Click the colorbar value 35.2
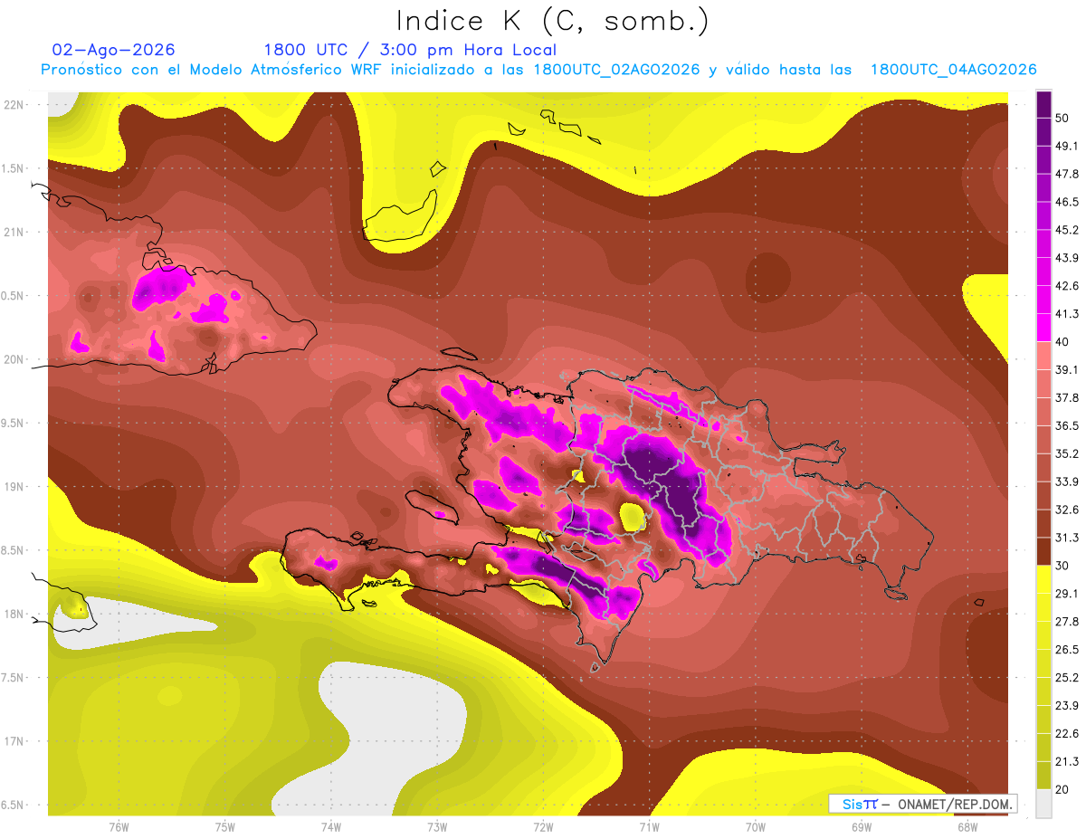Screen dimensions: 1086x839 point(1066,453)
